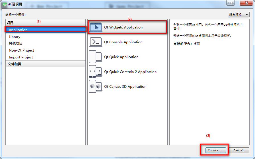The width and height of the screenshot is (255, 159).
Task: Select Library project category
Action: click(46, 37)
